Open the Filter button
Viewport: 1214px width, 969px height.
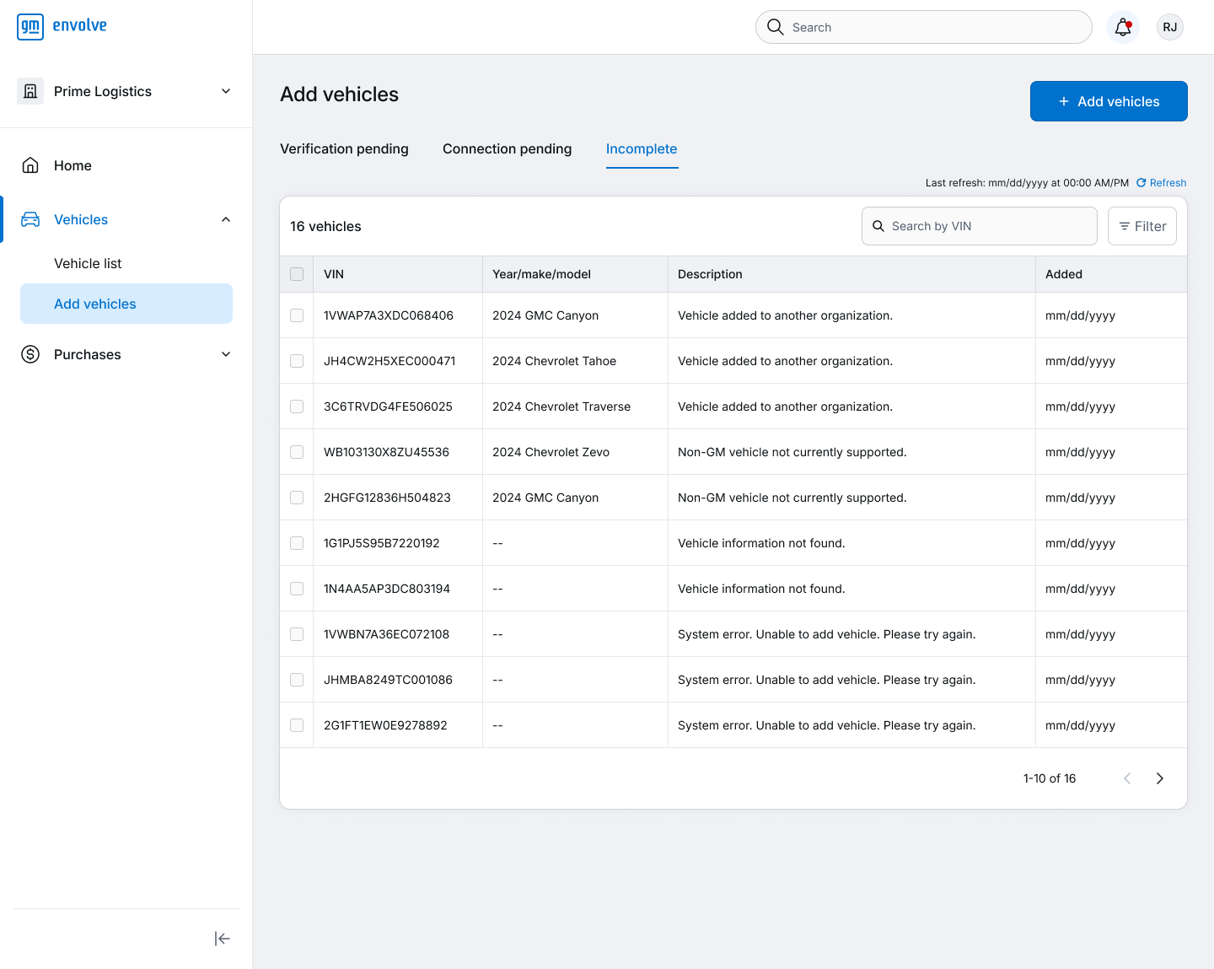click(x=1142, y=226)
